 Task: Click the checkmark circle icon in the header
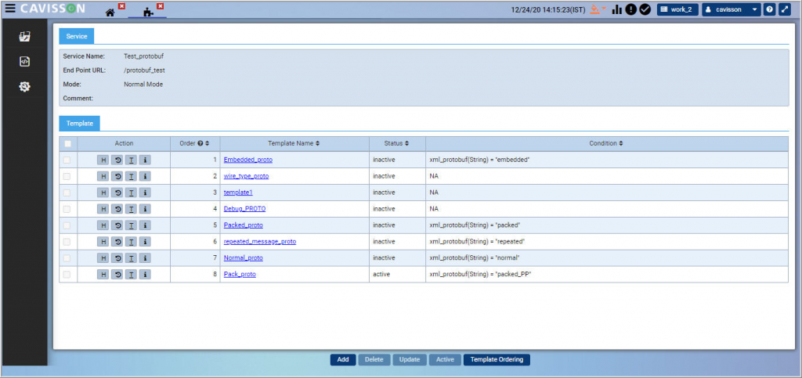point(645,9)
